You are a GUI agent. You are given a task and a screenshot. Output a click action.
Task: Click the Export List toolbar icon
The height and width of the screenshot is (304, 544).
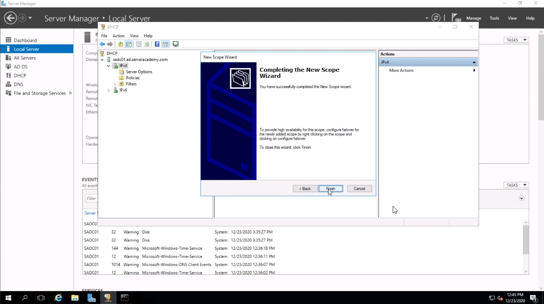138,44
